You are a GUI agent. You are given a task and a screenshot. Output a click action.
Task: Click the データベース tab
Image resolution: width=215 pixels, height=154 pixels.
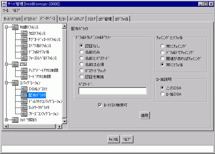pyautogui.click(x=48, y=19)
